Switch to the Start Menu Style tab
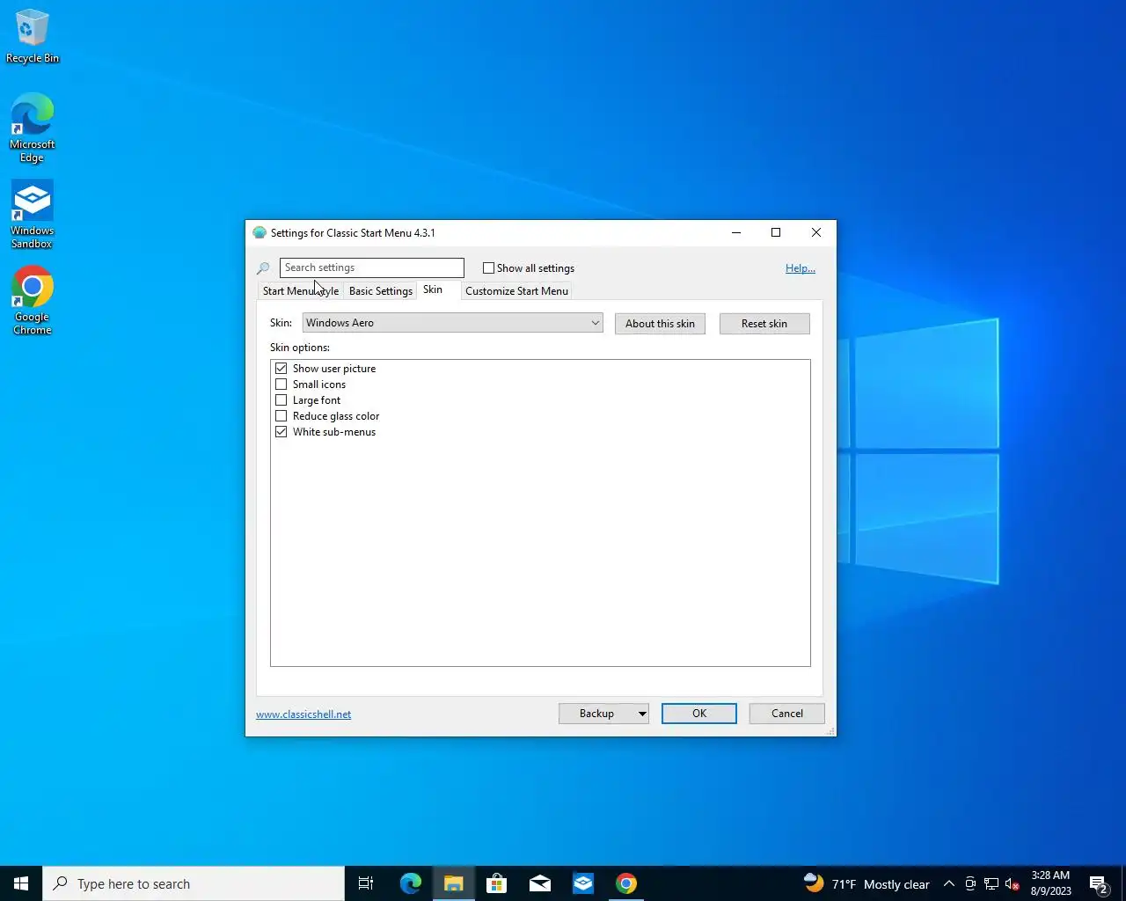The height and width of the screenshot is (901, 1126). [300, 291]
